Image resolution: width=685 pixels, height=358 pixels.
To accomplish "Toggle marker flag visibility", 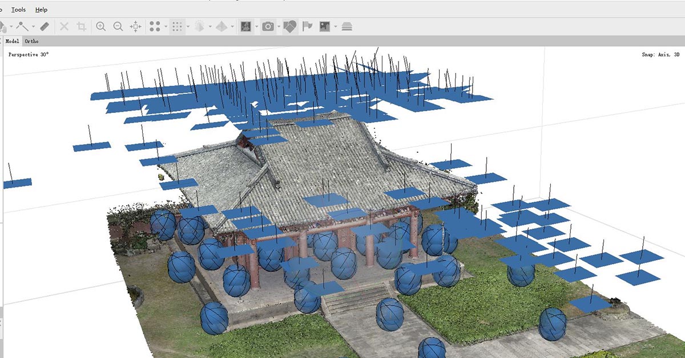I will pos(307,26).
